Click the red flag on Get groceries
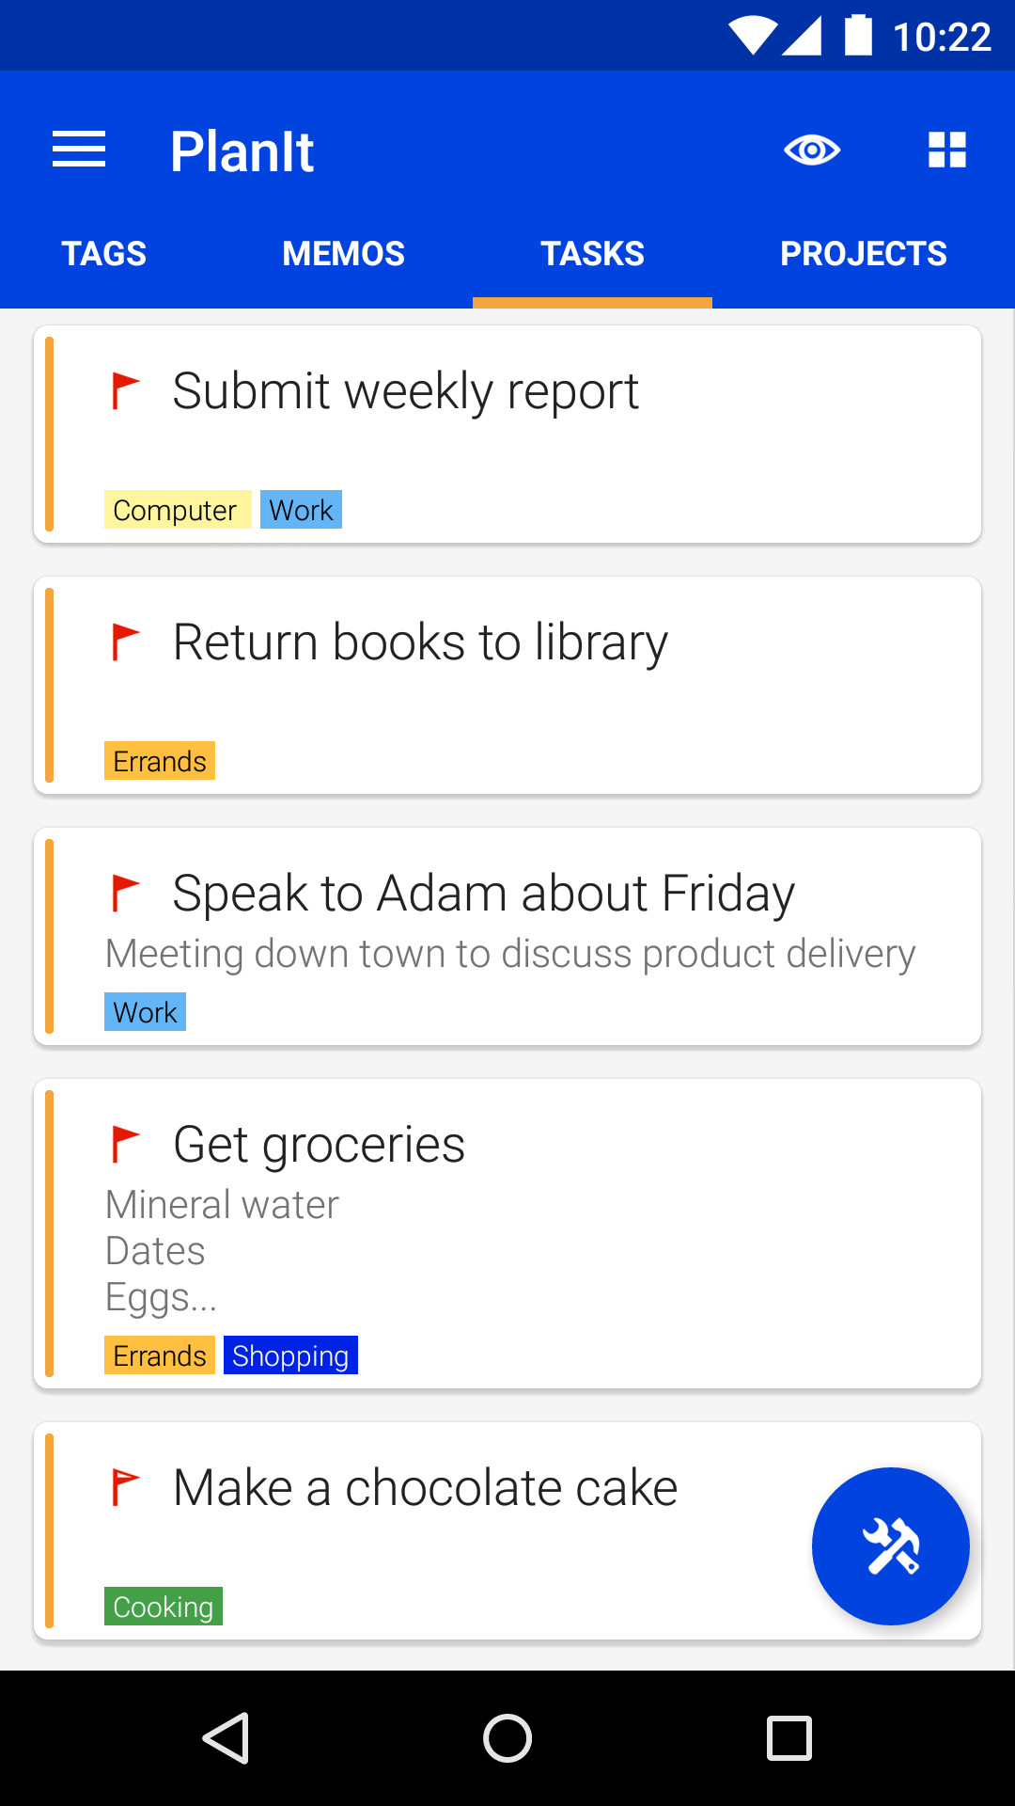 125,1144
